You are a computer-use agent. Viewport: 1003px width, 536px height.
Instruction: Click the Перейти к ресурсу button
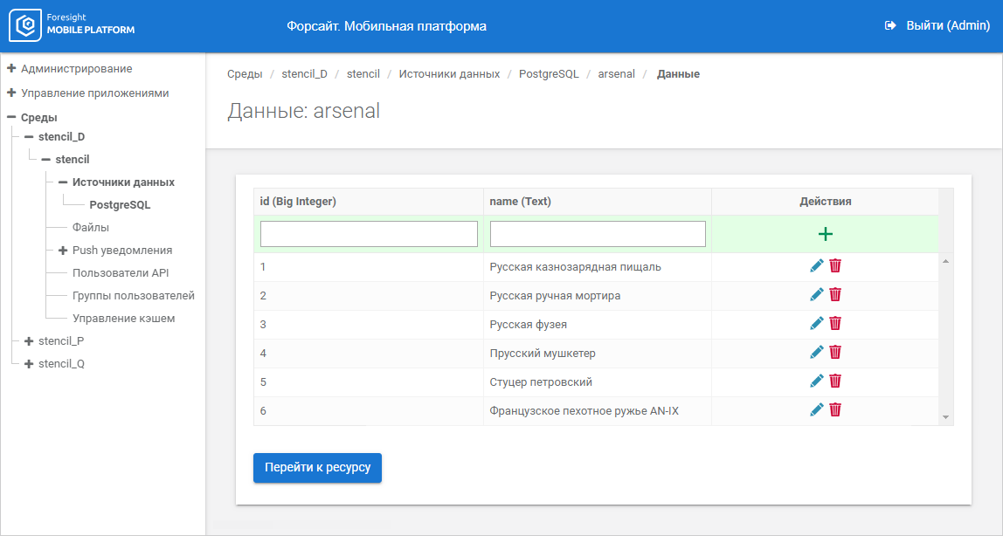[x=317, y=467]
